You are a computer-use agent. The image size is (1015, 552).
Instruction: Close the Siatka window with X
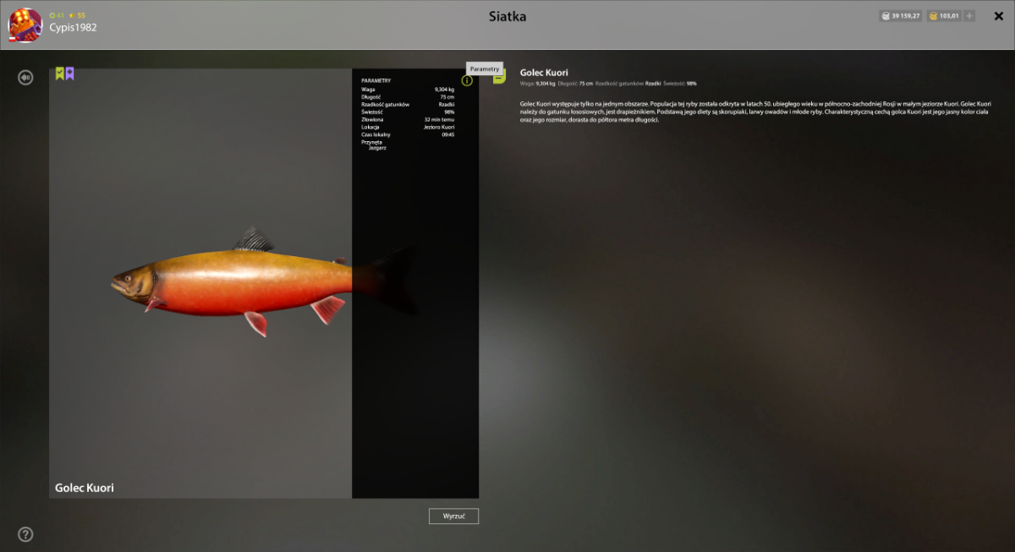[998, 16]
